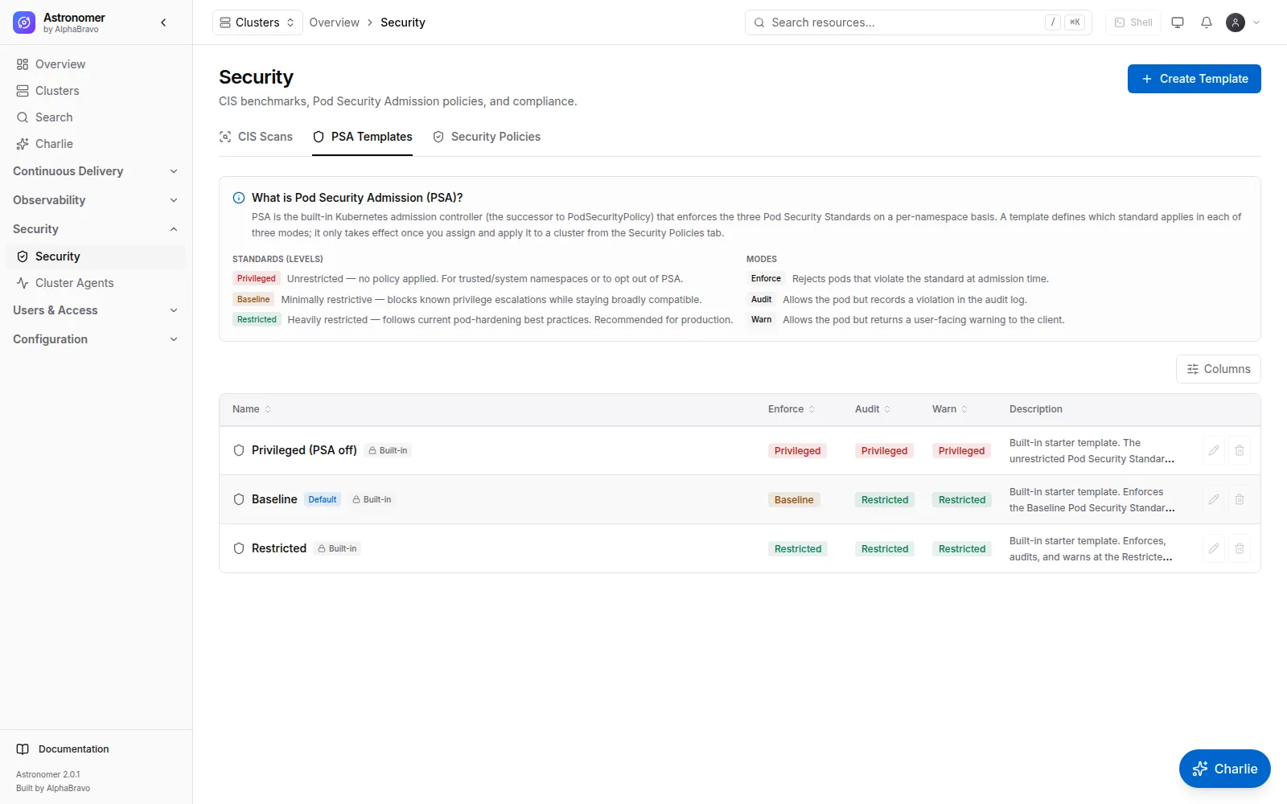Viewport: 1287px width, 804px height.
Task: Open the Clusters selector dropdown
Action: coord(257,23)
